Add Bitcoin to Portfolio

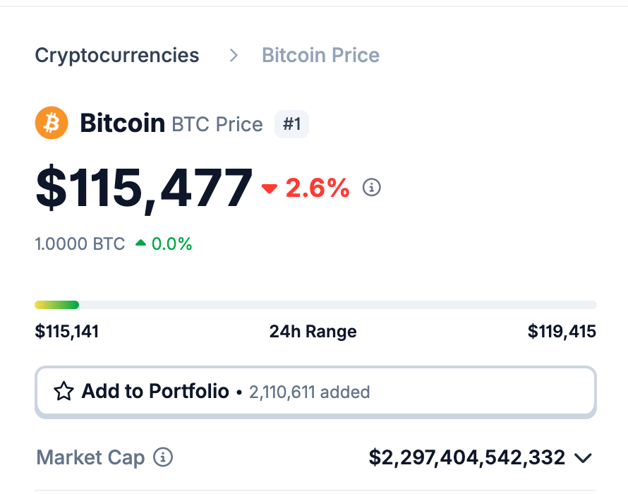[x=315, y=392]
